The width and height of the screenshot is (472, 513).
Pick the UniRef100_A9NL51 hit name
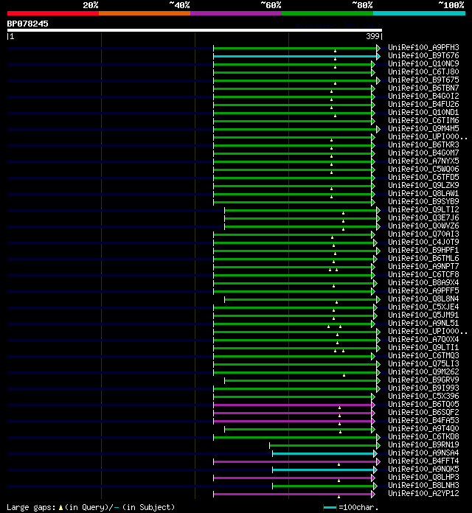pos(423,323)
